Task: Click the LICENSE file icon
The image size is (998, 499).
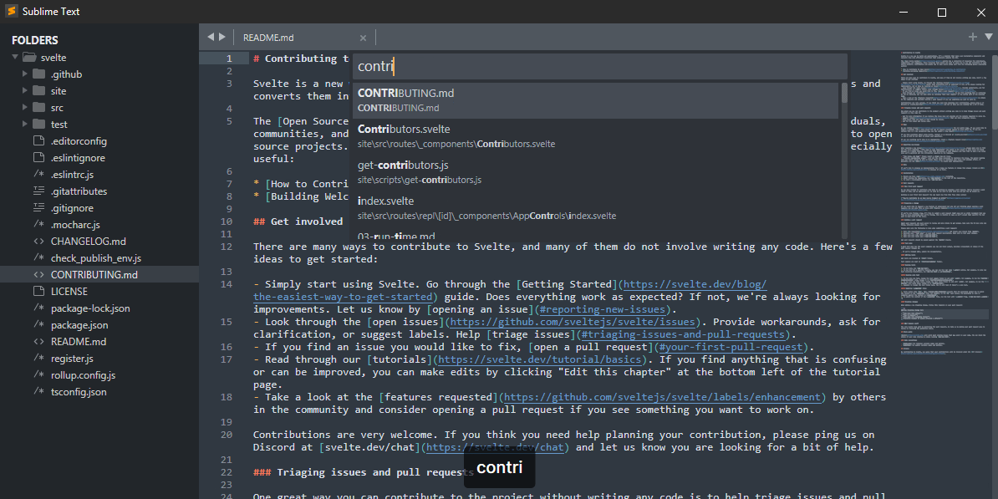Action: 38,292
